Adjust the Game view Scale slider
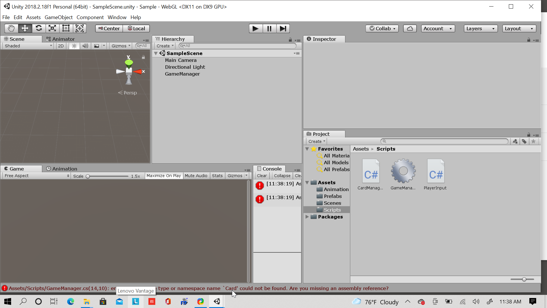Image resolution: width=547 pixels, height=308 pixels. (88, 176)
